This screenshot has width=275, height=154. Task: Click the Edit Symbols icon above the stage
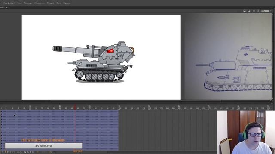(x=249, y=11)
